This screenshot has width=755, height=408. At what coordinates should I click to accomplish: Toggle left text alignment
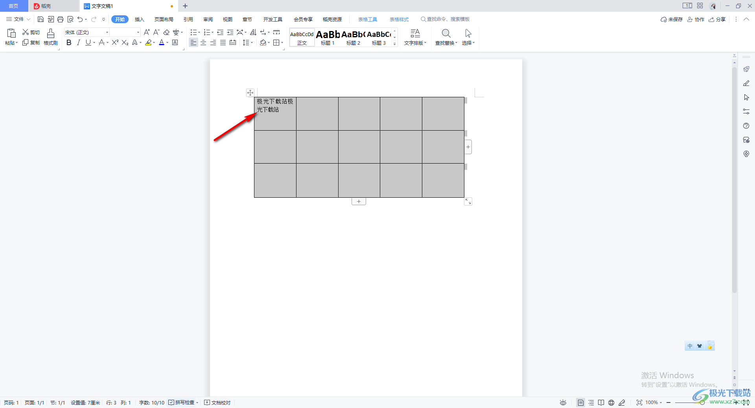point(193,42)
